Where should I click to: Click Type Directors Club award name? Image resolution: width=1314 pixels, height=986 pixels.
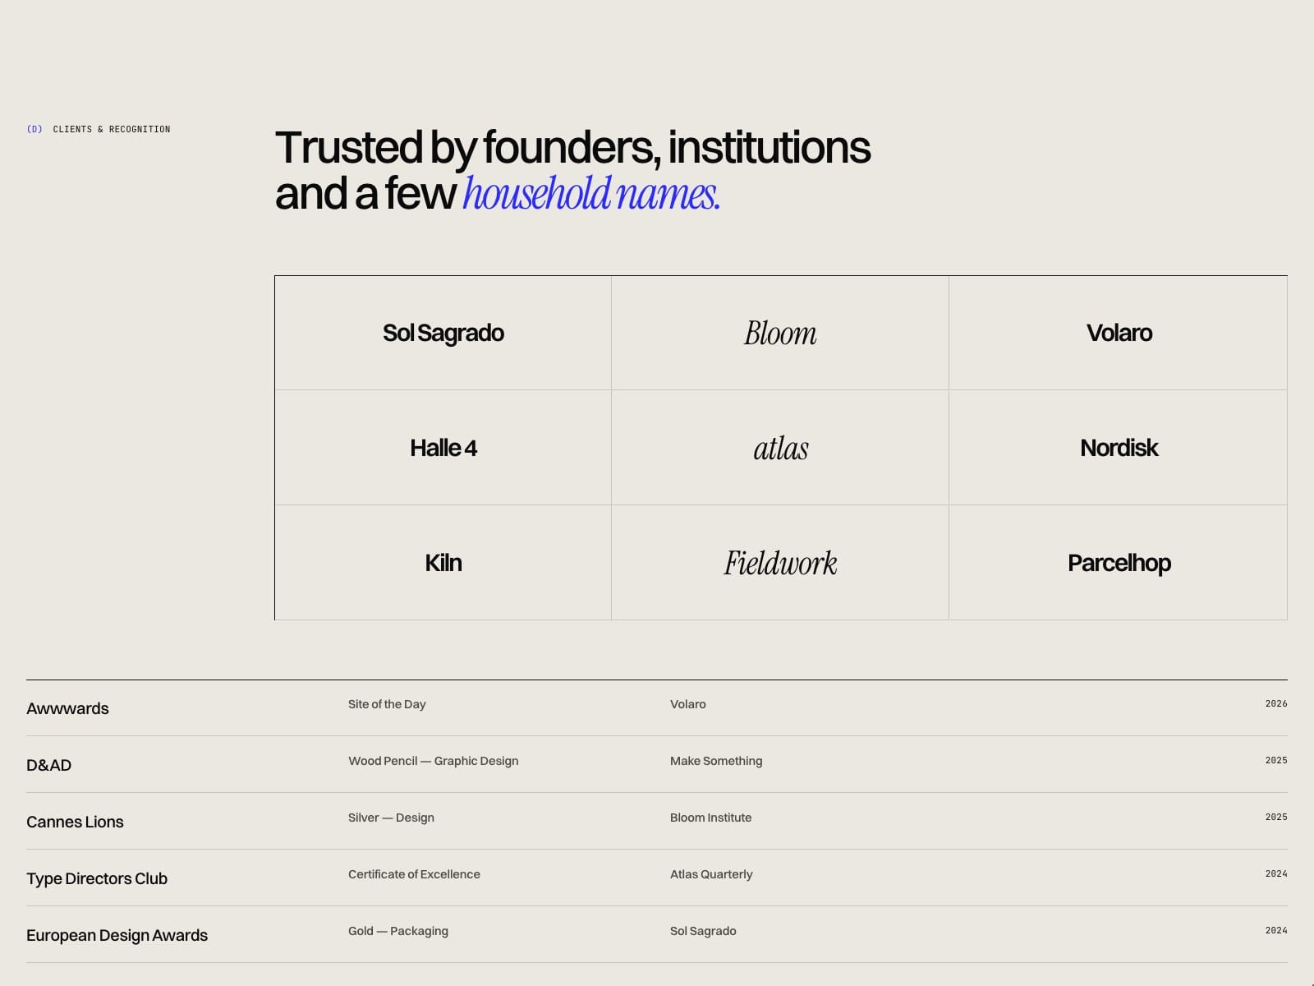97,878
